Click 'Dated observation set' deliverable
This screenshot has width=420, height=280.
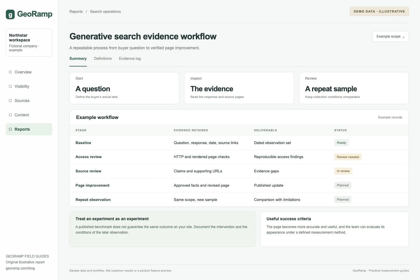pos(272,143)
